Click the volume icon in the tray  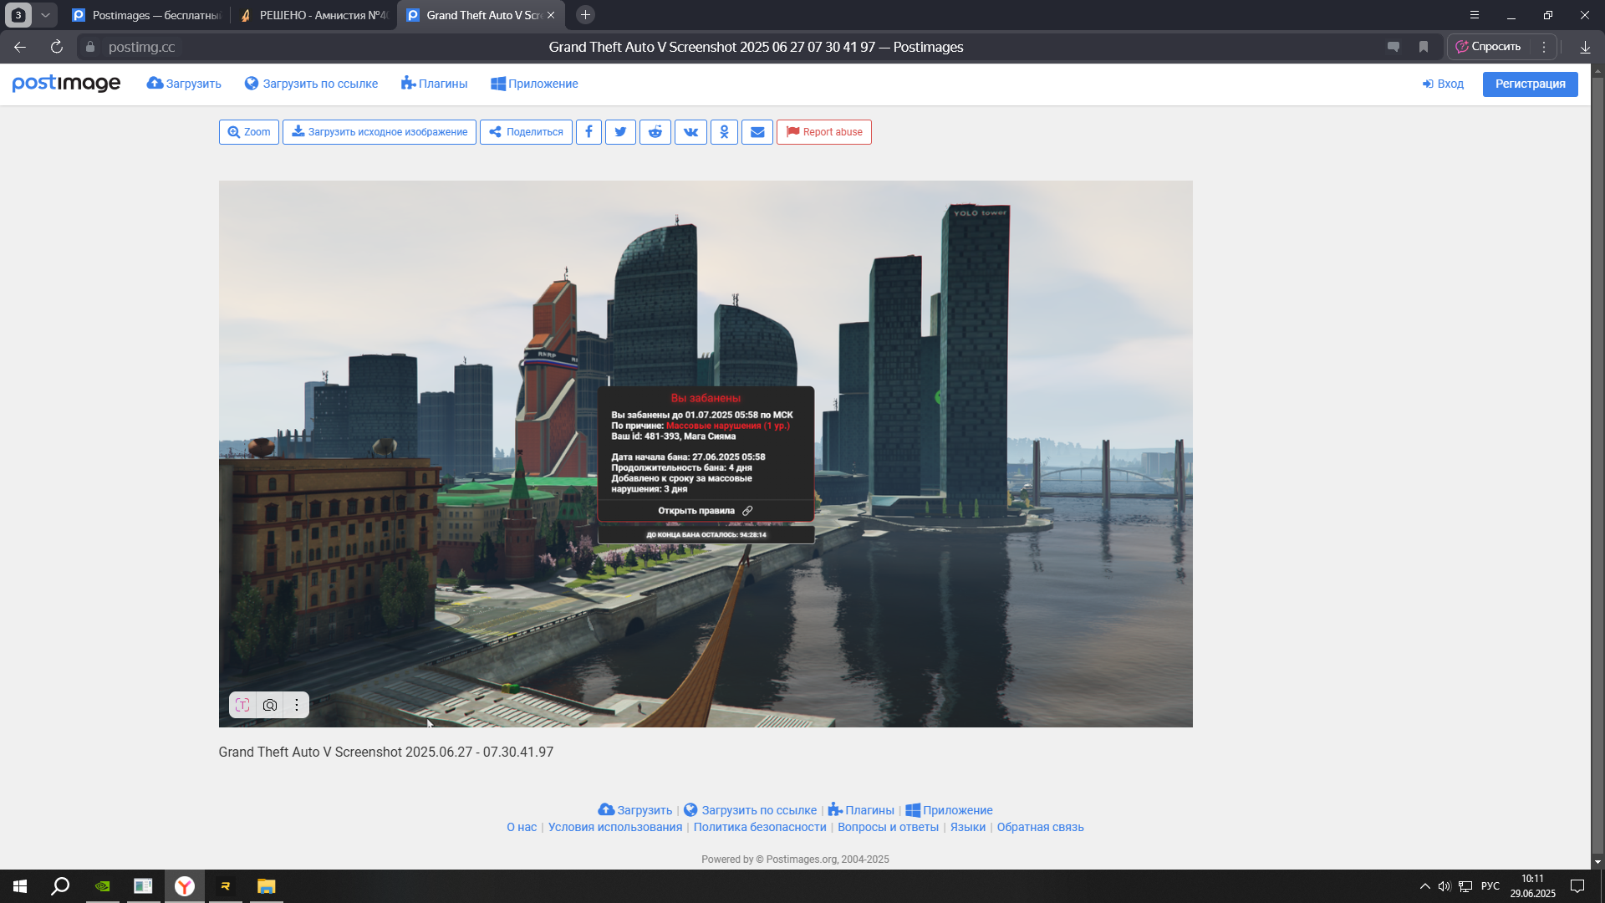(x=1444, y=886)
